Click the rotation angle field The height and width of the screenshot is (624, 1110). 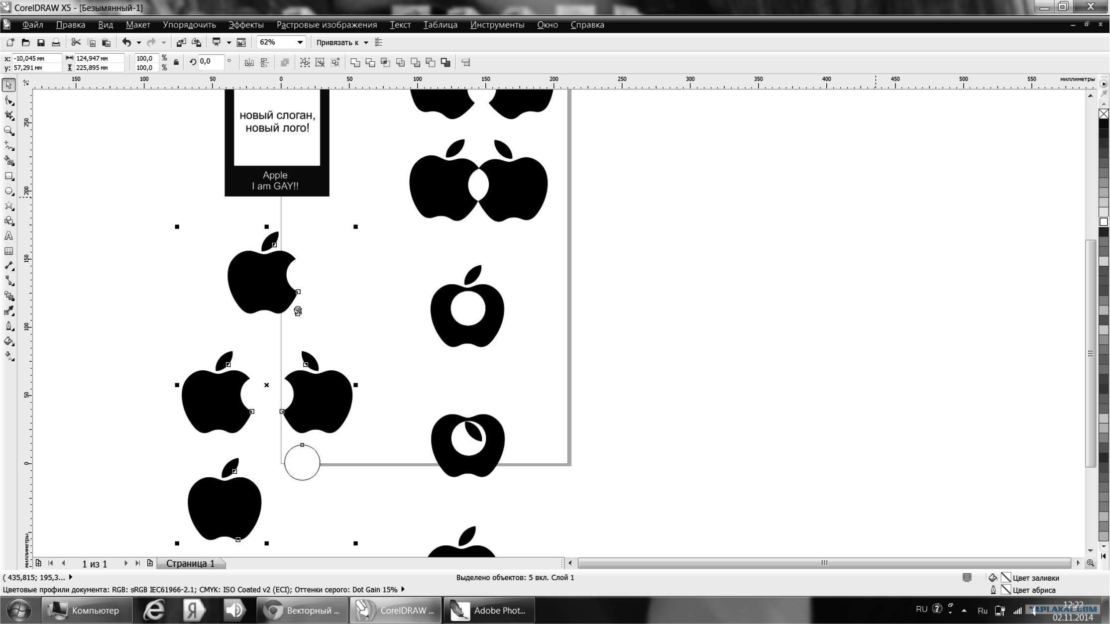[211, 62]
